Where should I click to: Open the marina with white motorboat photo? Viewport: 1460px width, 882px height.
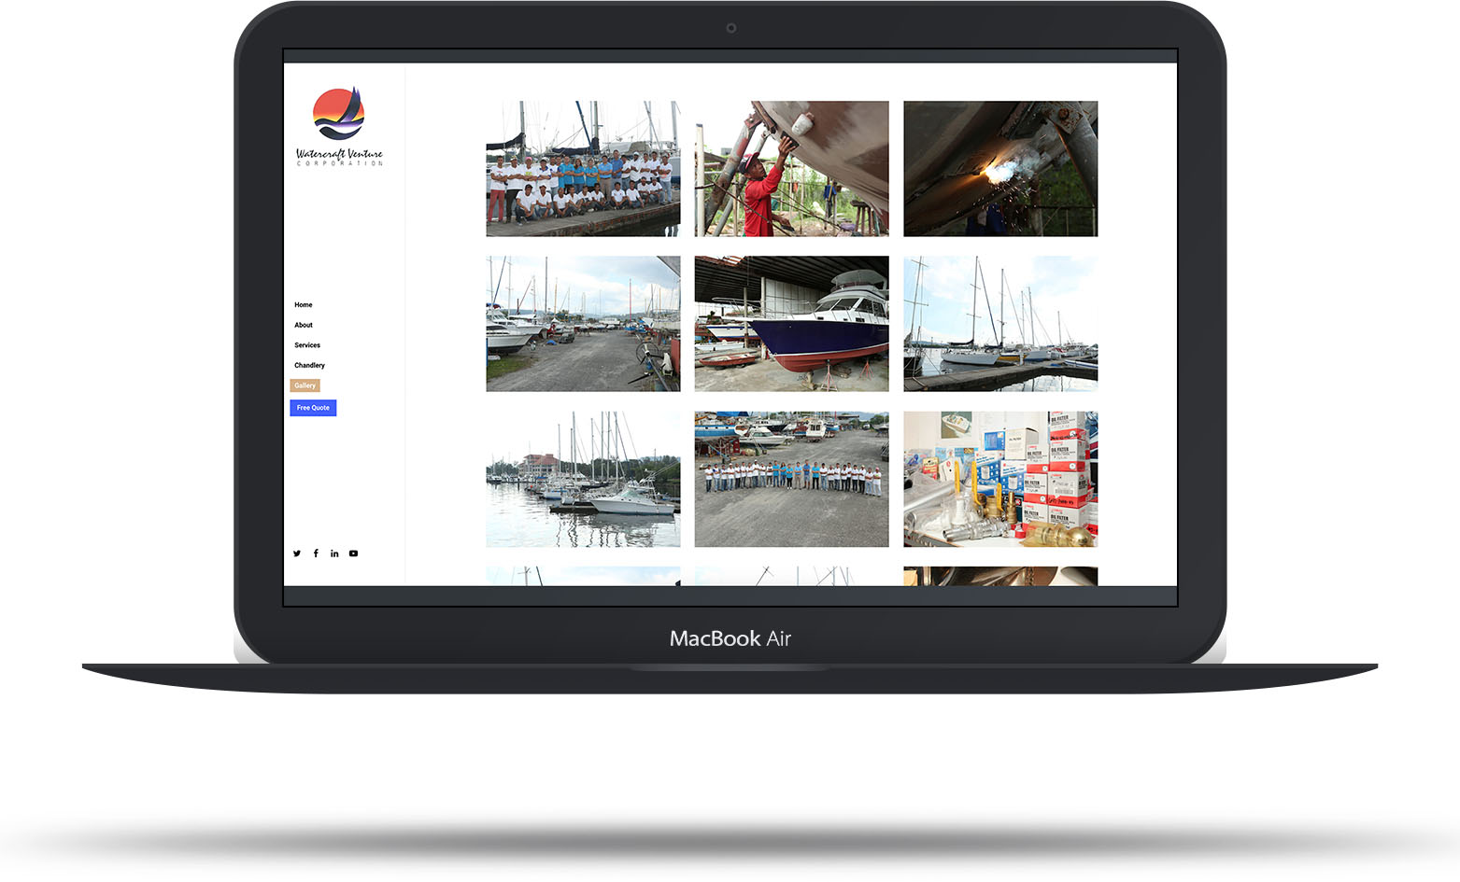[x=583, y=479]
